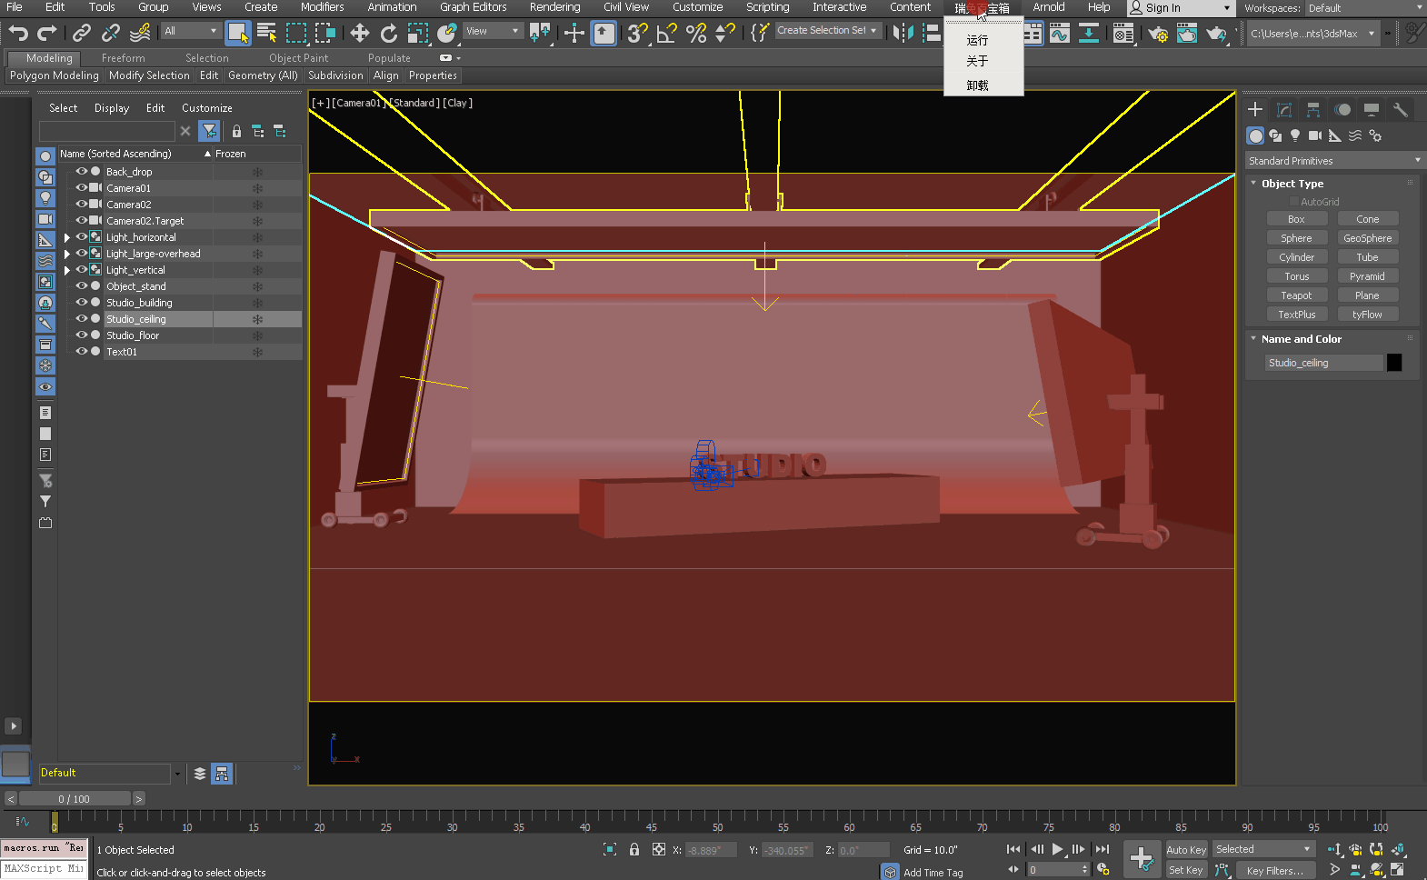Show the Lights creation category
Image resolution: width=1427 pixels, height=880 pixels.
(x=1295, y=135)
